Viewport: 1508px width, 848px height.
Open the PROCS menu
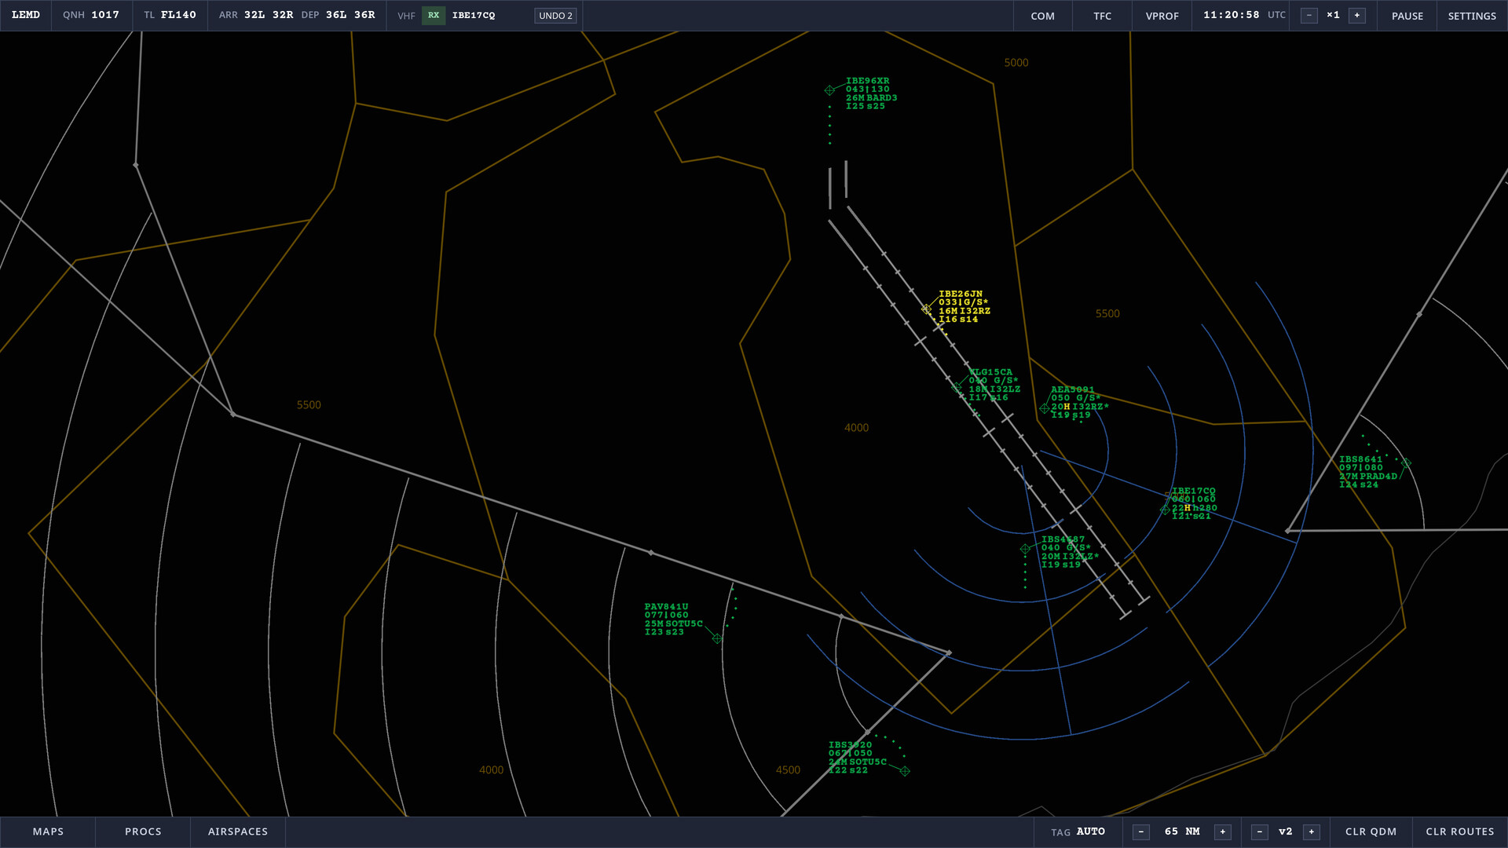[x=143, y=832]
